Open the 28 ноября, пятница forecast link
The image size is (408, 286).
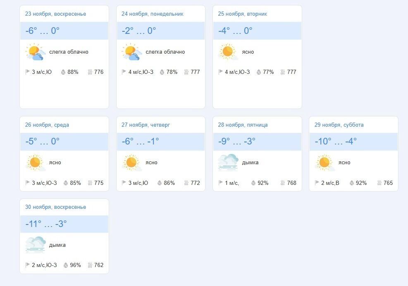coord(243,125)
